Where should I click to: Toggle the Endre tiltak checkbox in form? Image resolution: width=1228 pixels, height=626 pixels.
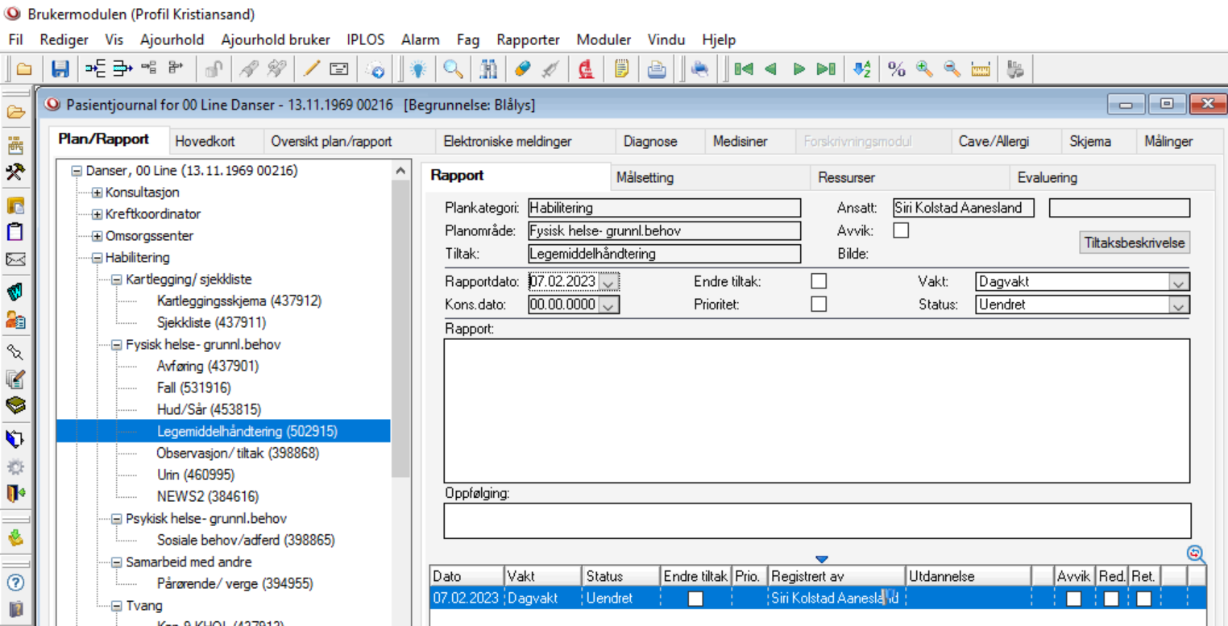pos(819,282)
